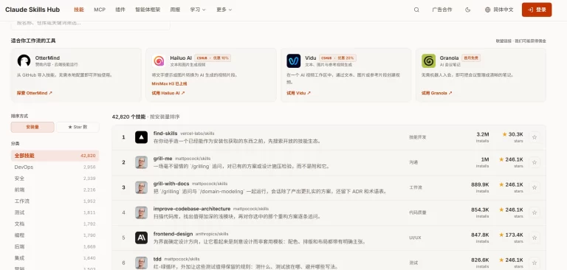
Task: Select the 测试 category in sidebar
Action: tap(55, 212)
